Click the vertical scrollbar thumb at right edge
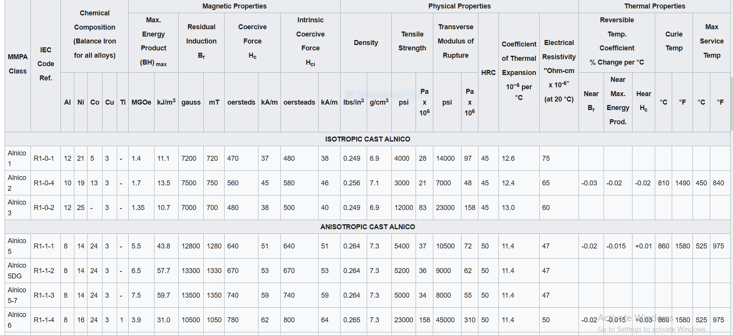 (731, 104)
